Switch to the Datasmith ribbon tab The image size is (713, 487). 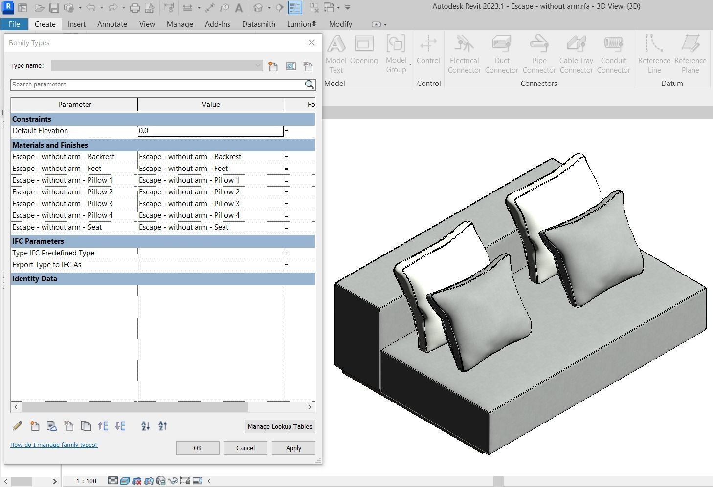[259, 24]
